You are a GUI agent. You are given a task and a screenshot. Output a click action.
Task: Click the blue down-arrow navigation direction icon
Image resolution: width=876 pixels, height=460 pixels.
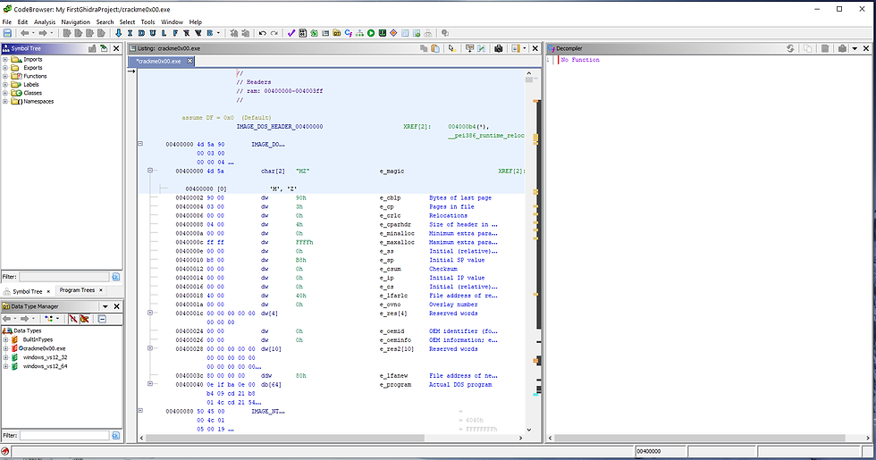[118, 33]
